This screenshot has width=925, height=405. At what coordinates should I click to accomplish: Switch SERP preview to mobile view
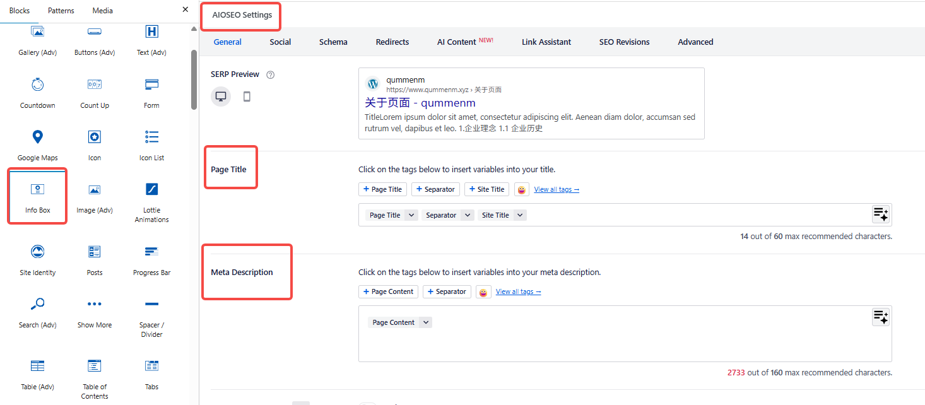pos(247,96)
